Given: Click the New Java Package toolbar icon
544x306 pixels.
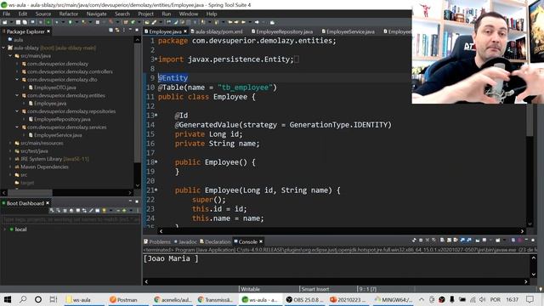Looking at the screenshot, I should (x=126, y=22).
